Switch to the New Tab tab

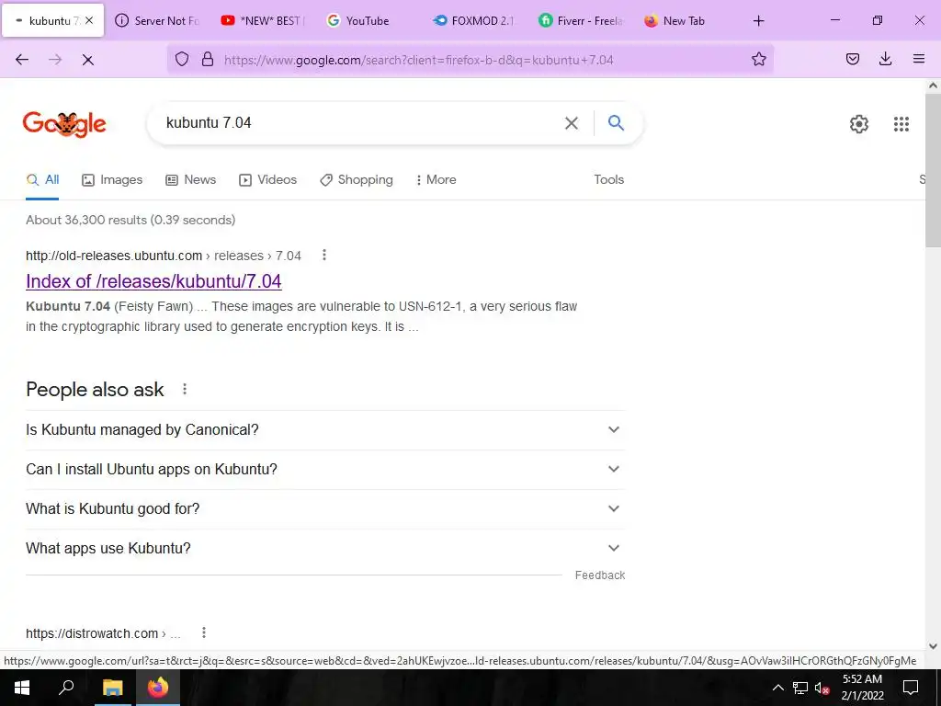coord(686,20)
